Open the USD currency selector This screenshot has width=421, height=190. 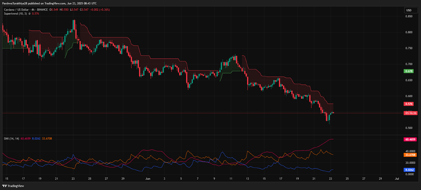(410, 10)
